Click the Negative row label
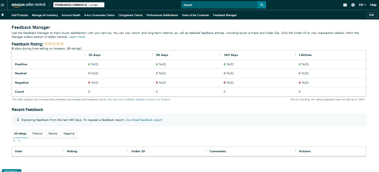This screenshot has height=172, width=379. 22,83
